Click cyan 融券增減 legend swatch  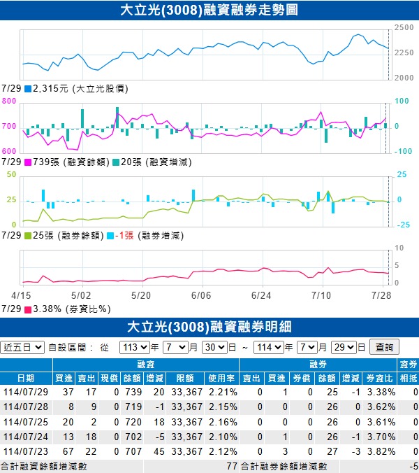pos(110,236)
